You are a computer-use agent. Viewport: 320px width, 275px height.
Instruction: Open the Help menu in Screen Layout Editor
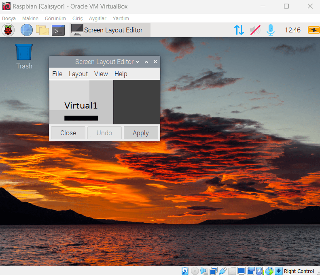[x=121, y=74]
